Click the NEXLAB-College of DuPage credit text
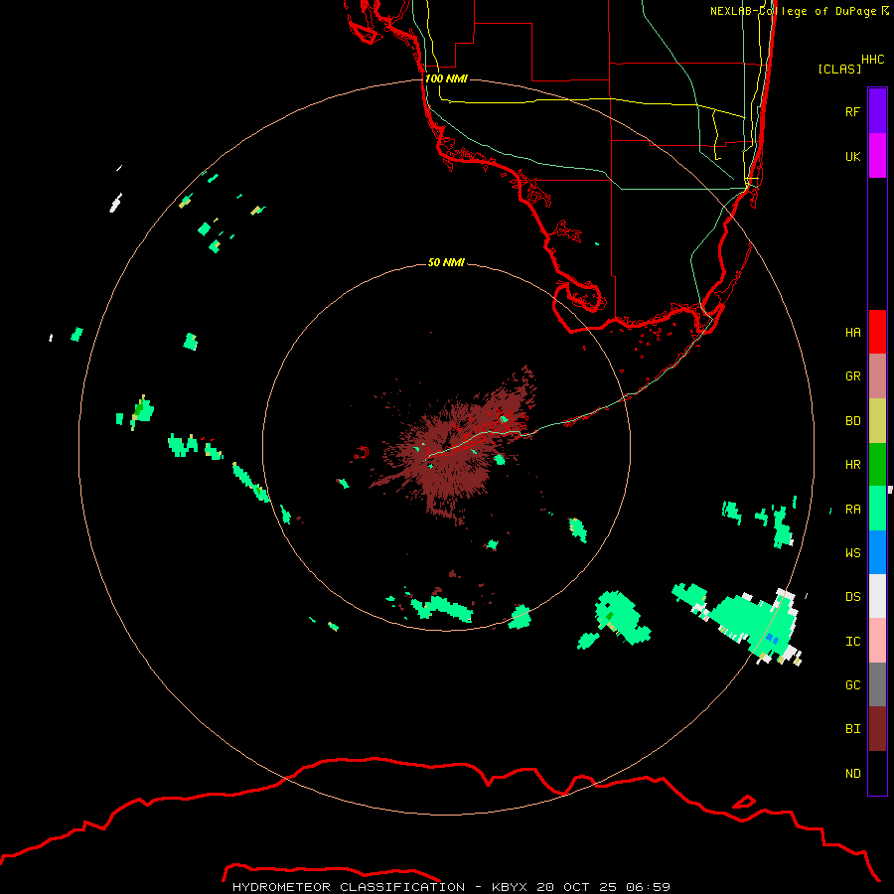894x894 pixels. 793,11
